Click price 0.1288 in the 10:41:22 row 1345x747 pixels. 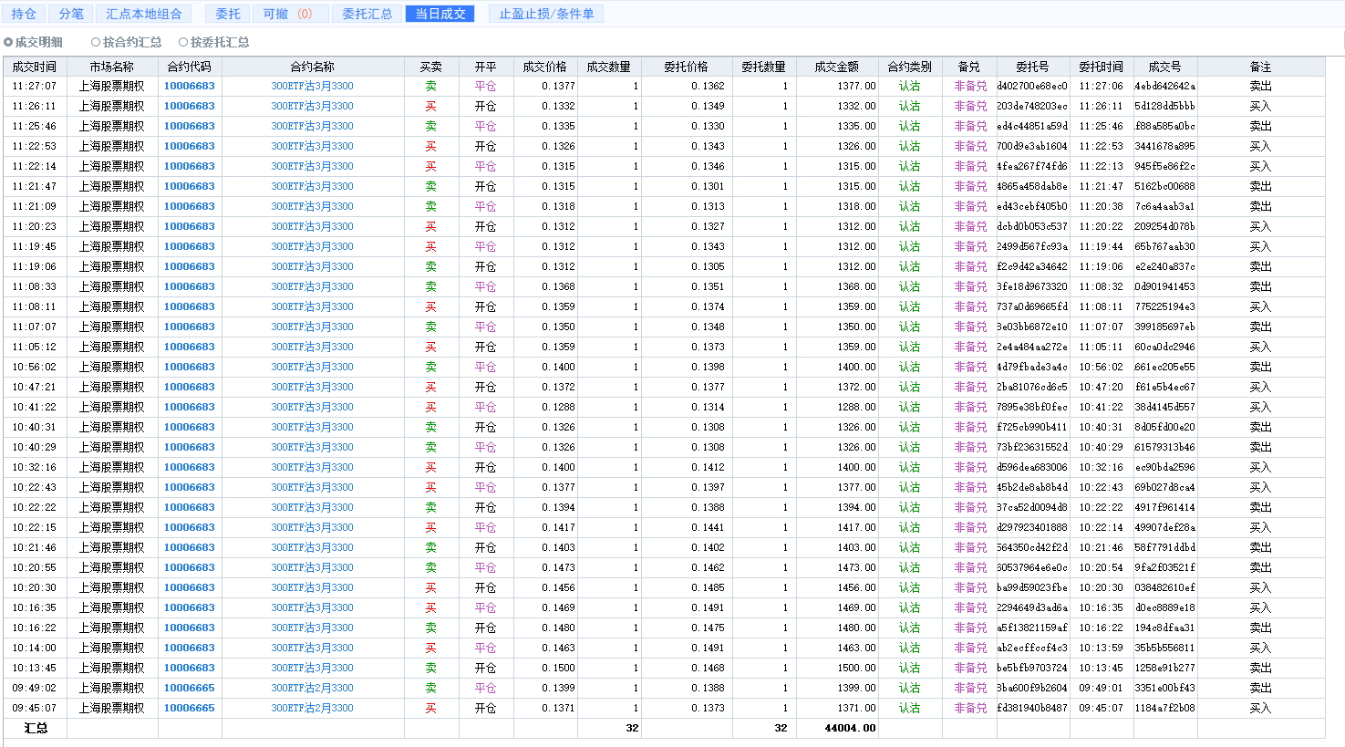click(x=558, y=407)
